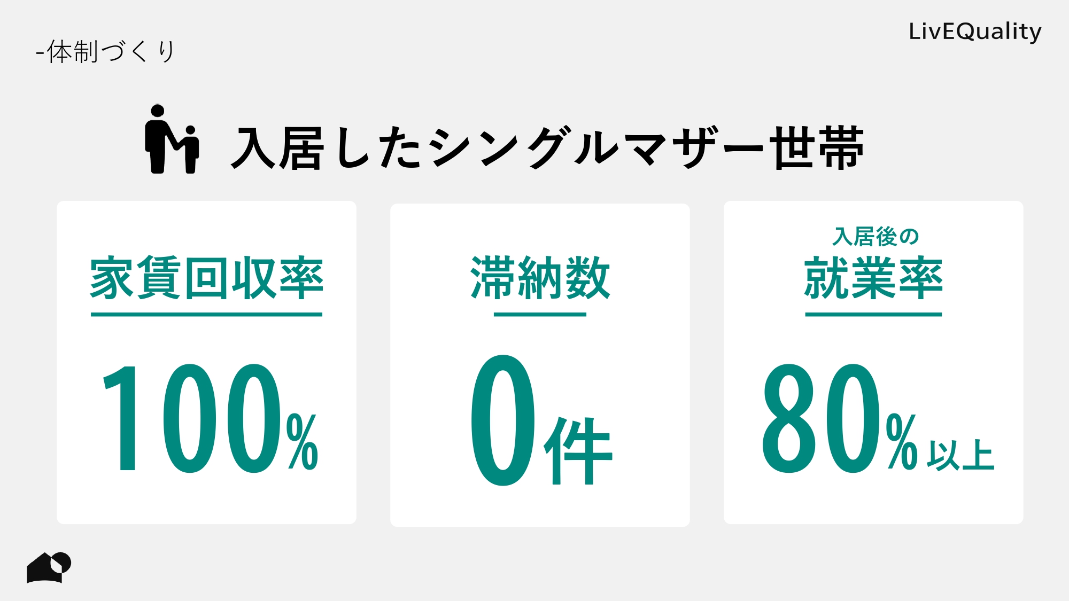This screenshot has width=1069, height=601.
Task: Select the 滞納数 card title
Action: [540, 278]
